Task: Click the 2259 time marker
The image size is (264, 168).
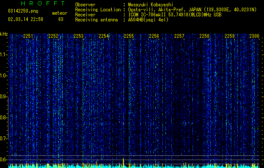Action: pos(230,36)
